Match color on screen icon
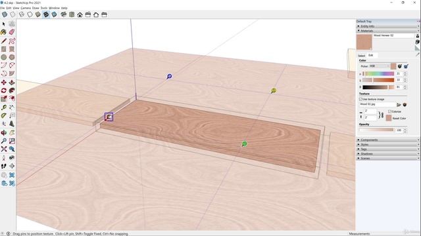Image resolution: width=421 pixels, height=236 pixels. tap(406, 66)
